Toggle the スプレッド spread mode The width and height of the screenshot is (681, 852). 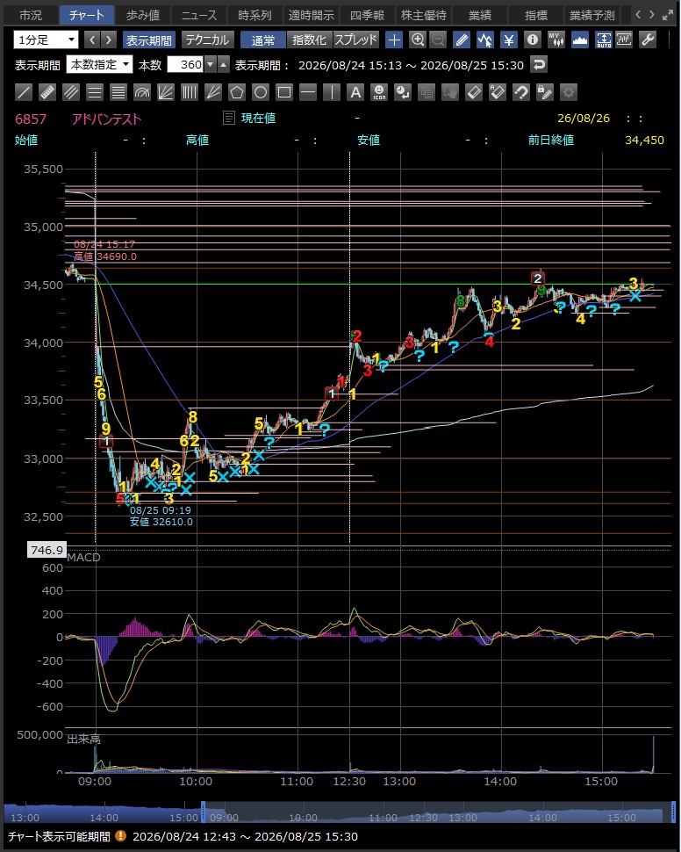click(x=355, y=40)
